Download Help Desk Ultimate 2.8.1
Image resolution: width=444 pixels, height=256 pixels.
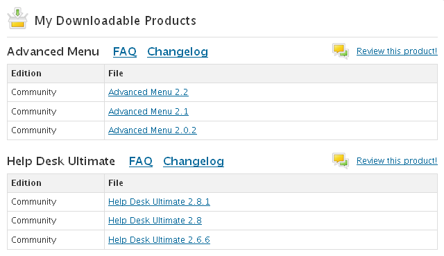pos(159,202)
